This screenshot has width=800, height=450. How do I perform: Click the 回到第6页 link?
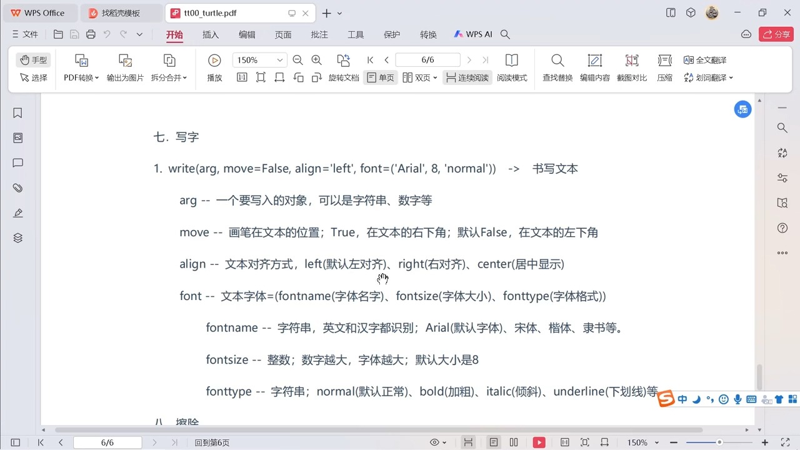(x=212, y=442)
